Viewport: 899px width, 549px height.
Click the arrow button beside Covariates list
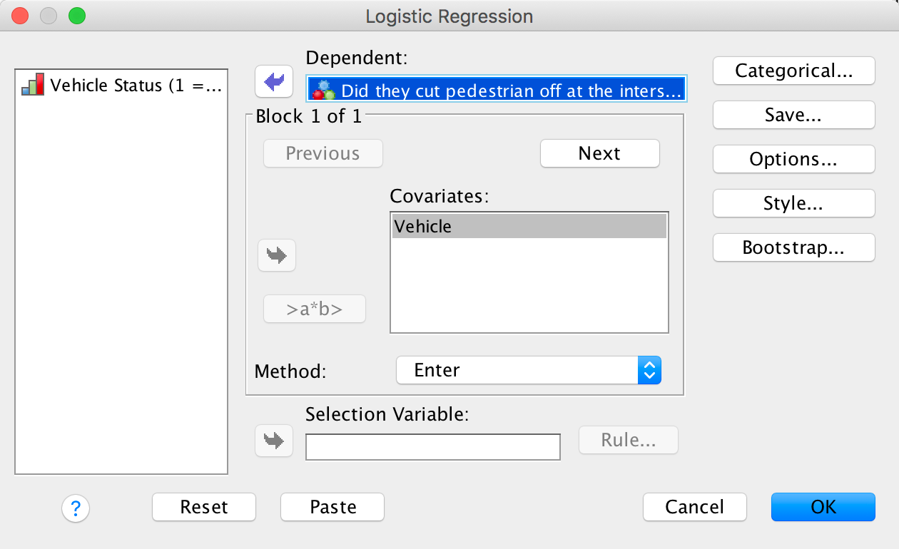click(x=277, y=255)
